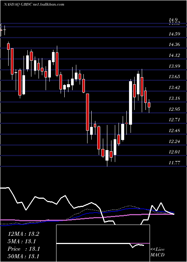Click the 5MA : 13.1 readout
Viewport: 187px width, 262px height.
[x=22, y=241]
